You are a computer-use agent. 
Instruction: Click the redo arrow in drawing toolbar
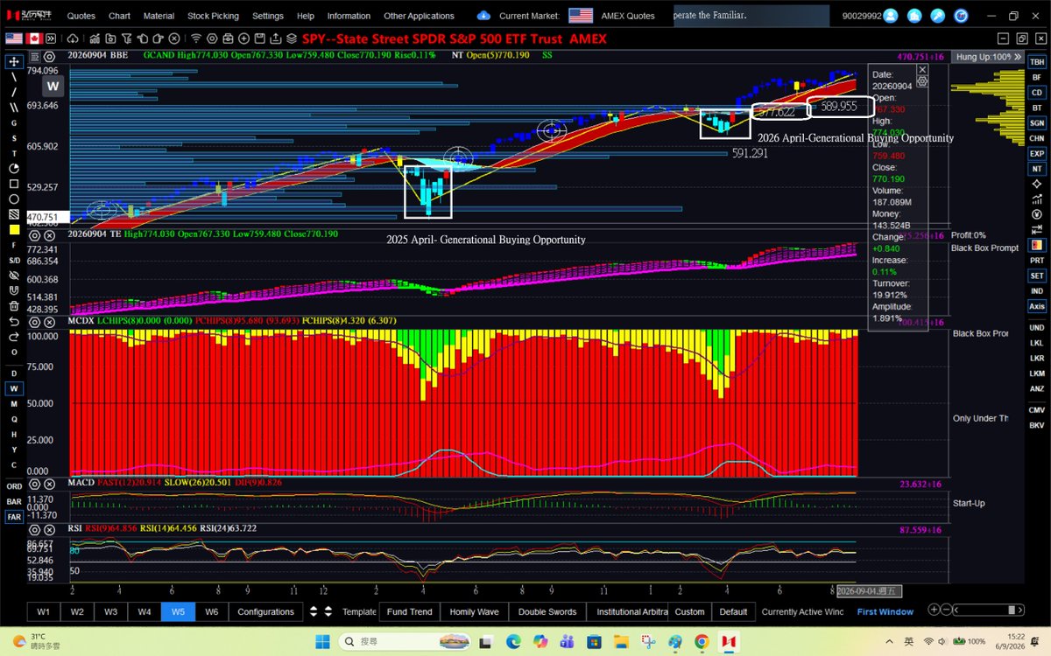tap(14, 336)
